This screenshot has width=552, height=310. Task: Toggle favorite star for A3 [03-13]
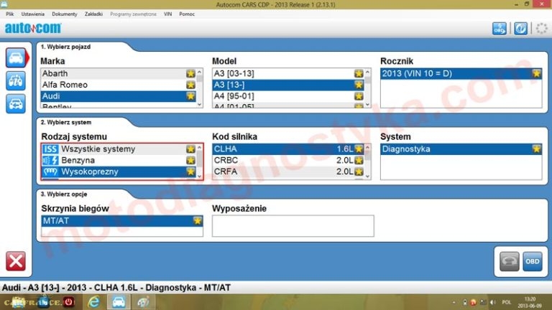click(x=359, y=73)
